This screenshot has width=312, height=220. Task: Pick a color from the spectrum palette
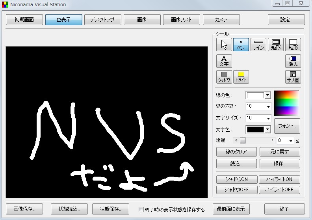point(286,103)
